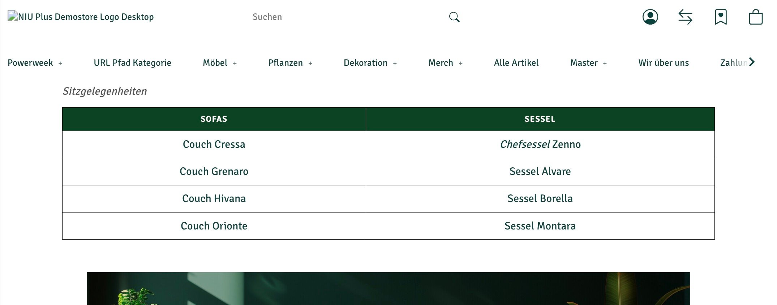The image size is (777, 305).
Task: Open the Couch Grenaro link
Action: (214, 171)
